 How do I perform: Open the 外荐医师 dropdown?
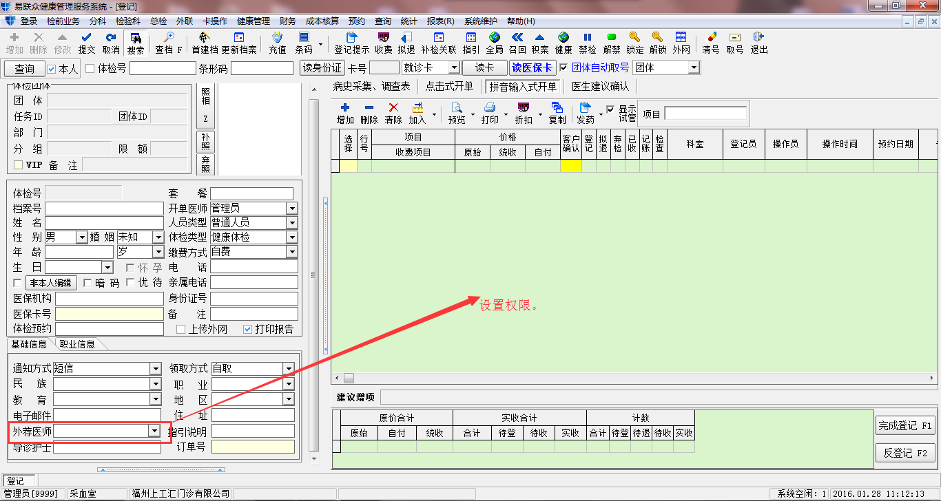coord(154,431)
